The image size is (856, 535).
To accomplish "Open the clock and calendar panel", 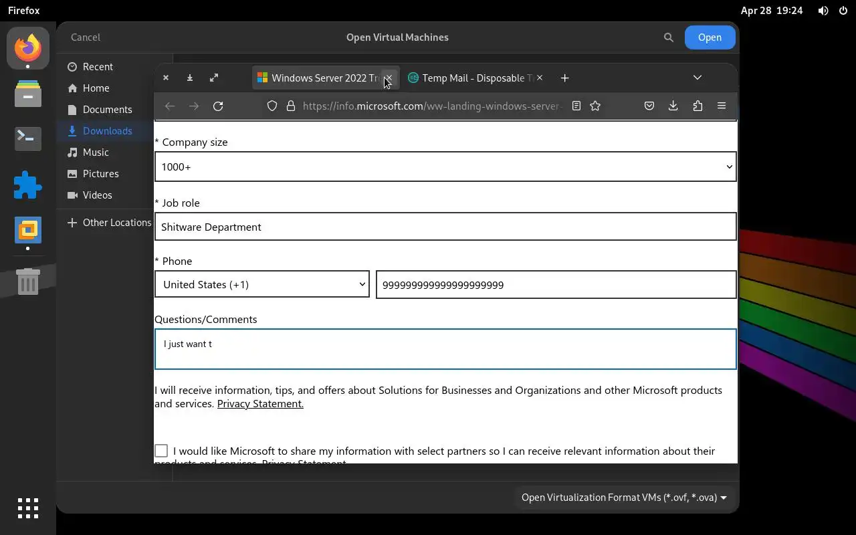I will [x=772, y=11].
